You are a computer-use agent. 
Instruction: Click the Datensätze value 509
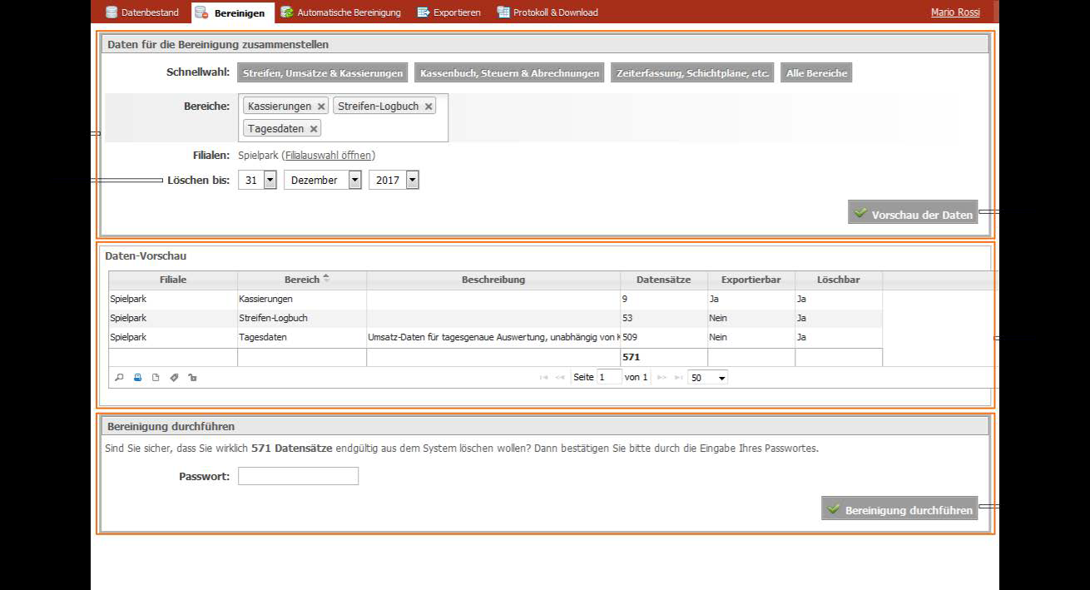tap(664, 337)
